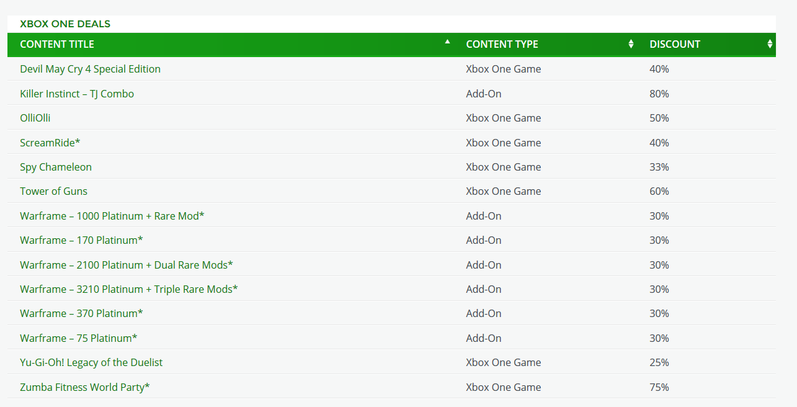The width and height of the screenshot is (797, 407).
Task: Open Warframe 1000 Platinum + Rare Mod link
Action: click(x=112, y=216)
